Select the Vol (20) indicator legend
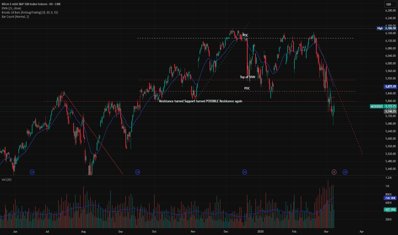 click(6, 179)
